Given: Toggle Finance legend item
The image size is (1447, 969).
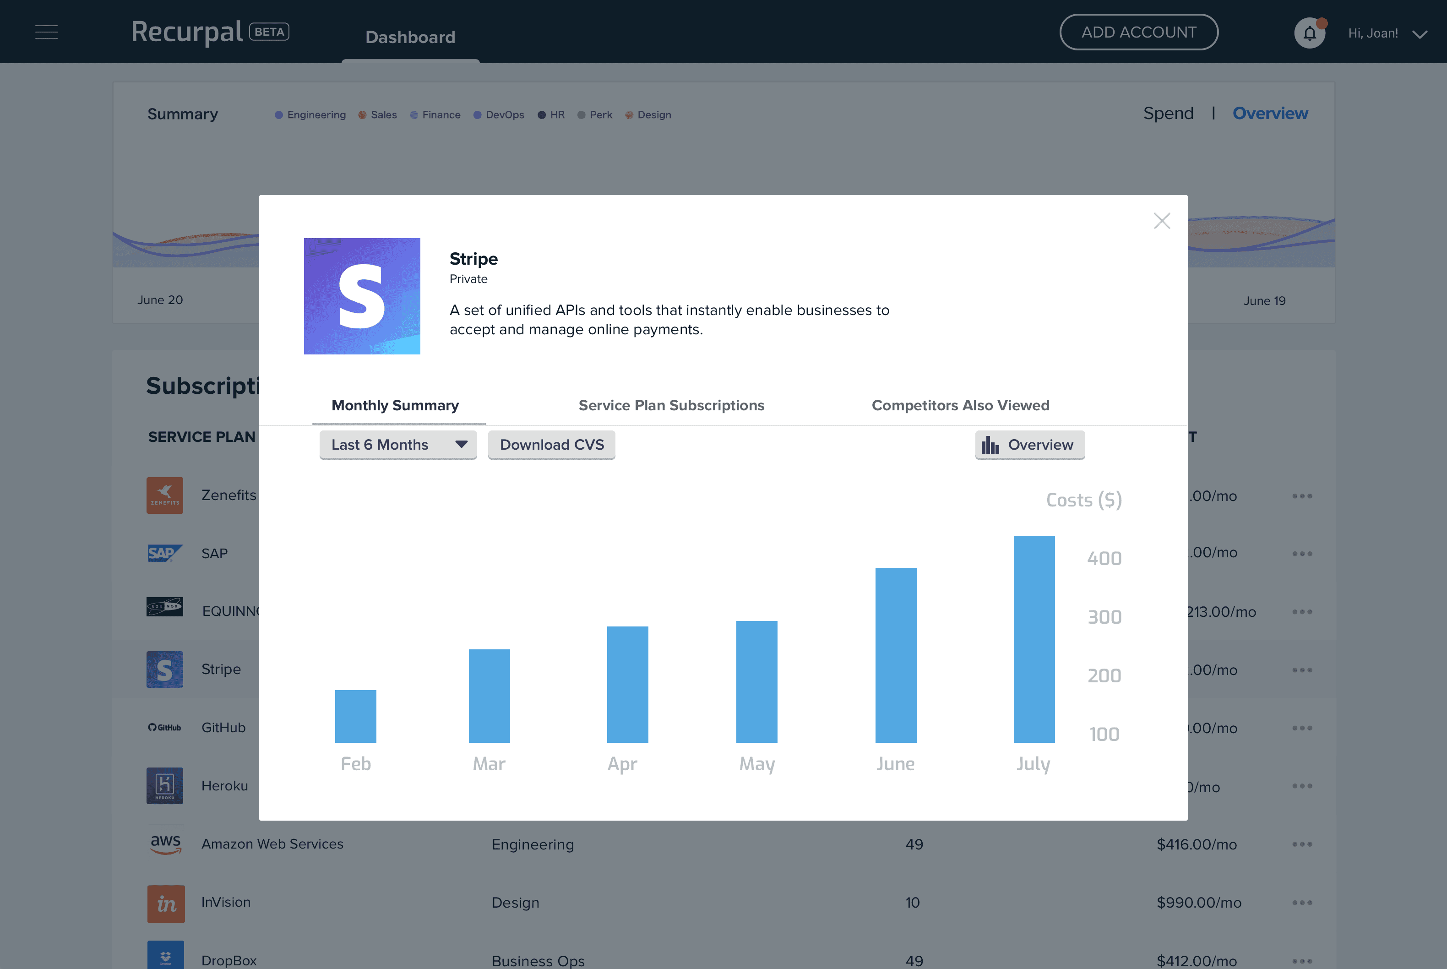Looking at the screenshot, I should (x=435, y=115).
